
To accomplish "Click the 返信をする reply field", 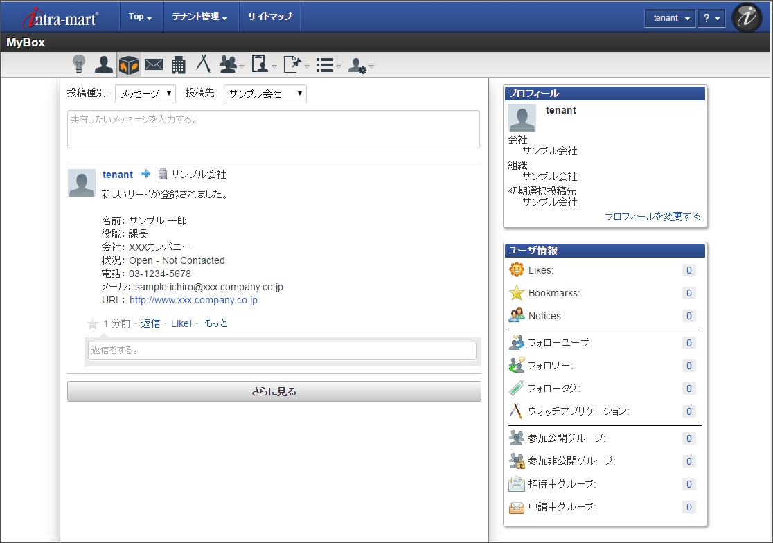I will 282,350.
